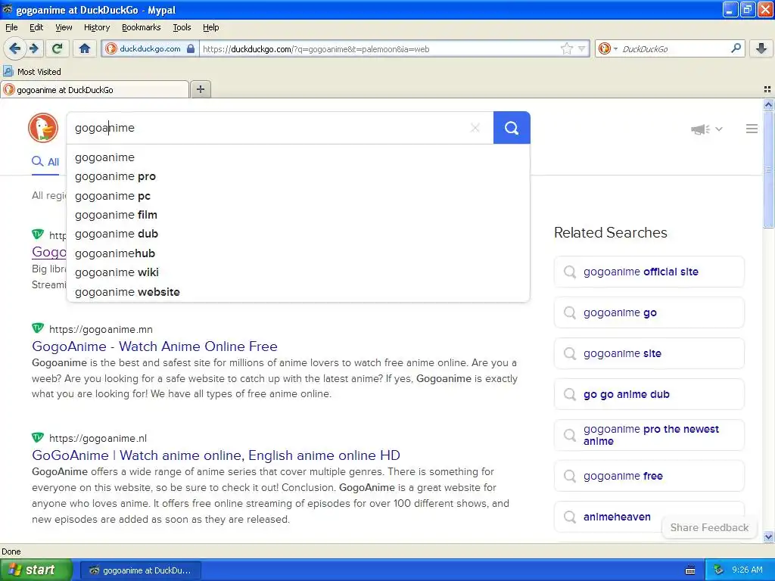
Task: Open the browser home page
Action: tap(85, 48)
